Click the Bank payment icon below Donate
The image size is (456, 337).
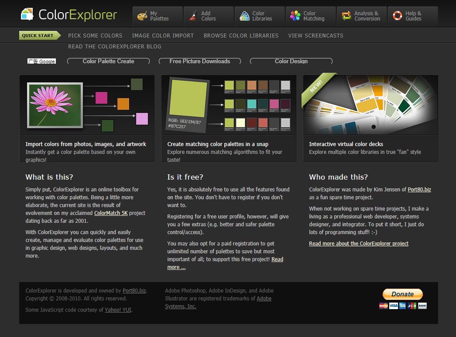[422, 306]
